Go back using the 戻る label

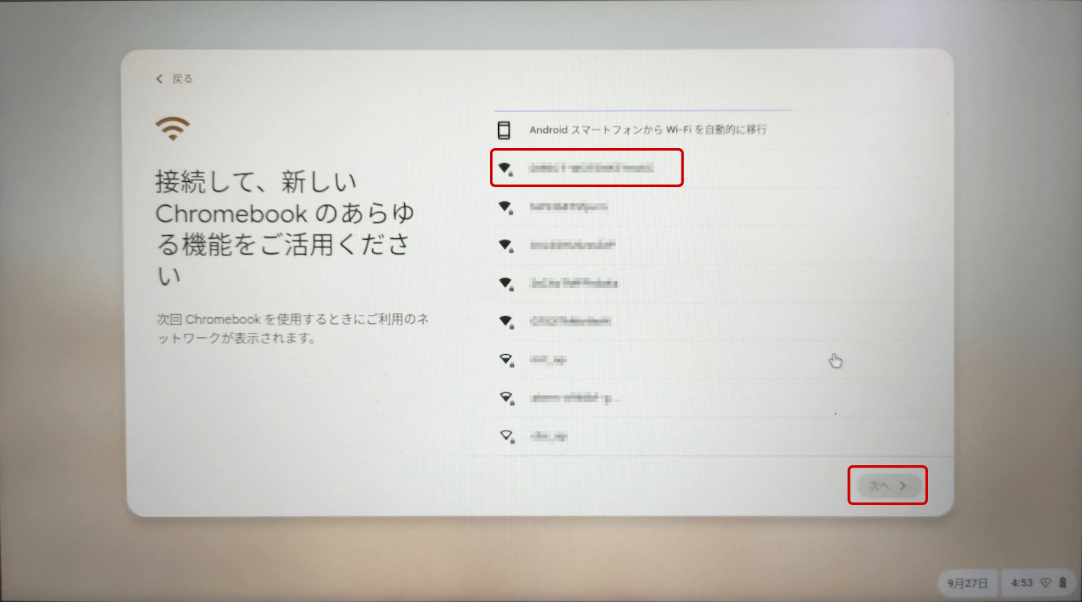pyautogui.click(x=183, y=79)
